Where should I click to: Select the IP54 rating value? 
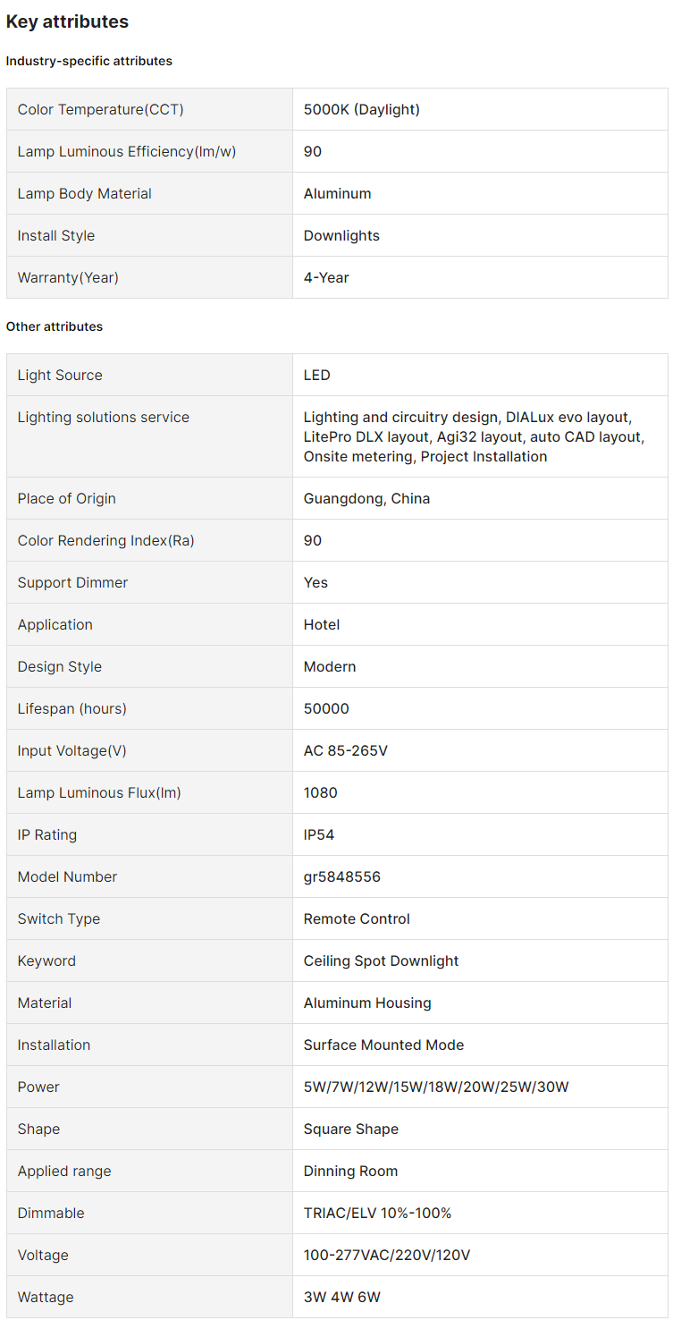point(319,834)
